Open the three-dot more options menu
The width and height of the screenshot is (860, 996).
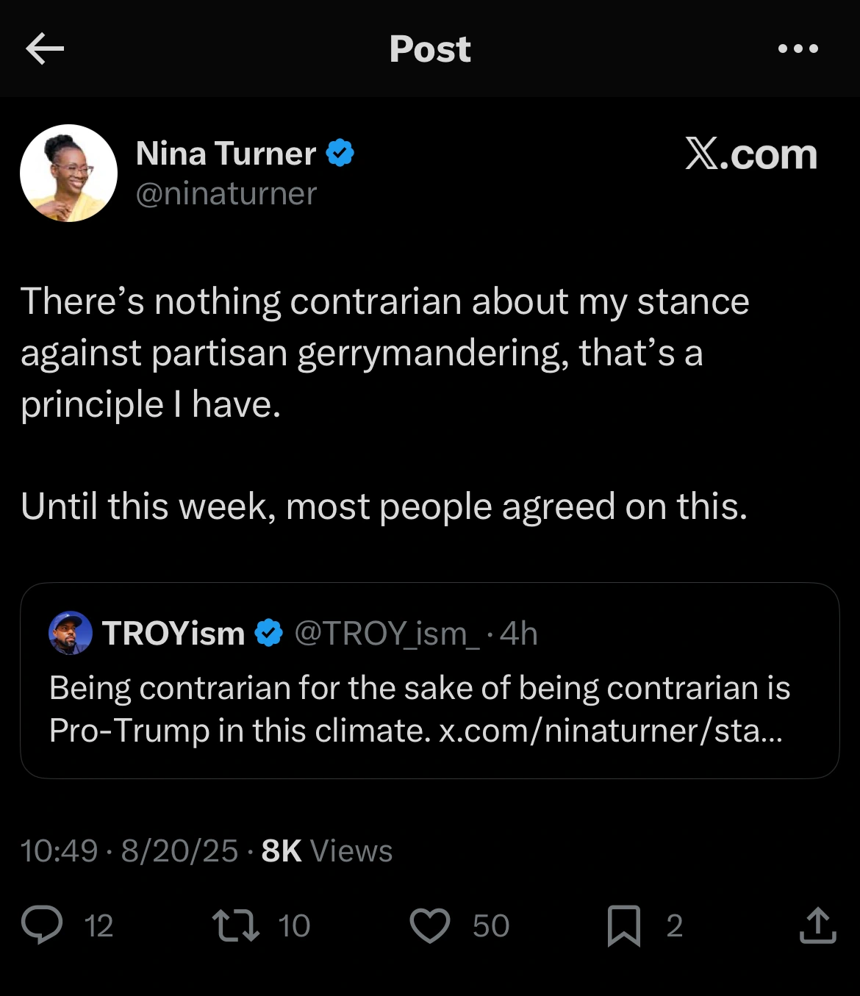[798, 49]
